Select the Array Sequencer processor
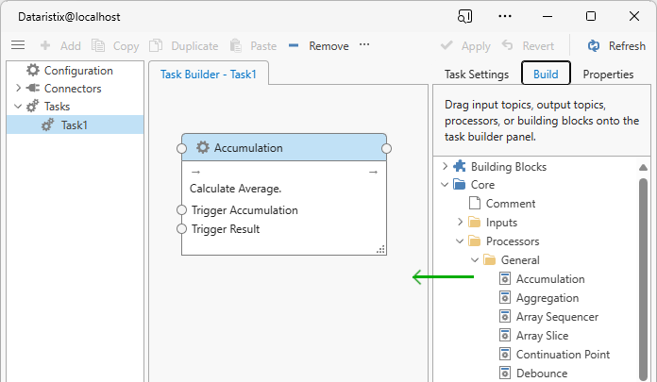The width and height of the screenshot is (657, 382). point(556,317)
